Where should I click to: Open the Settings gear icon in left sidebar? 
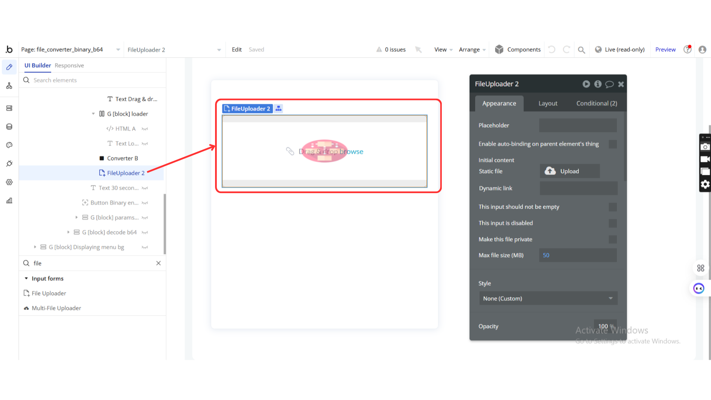click(x=9, y=182)
